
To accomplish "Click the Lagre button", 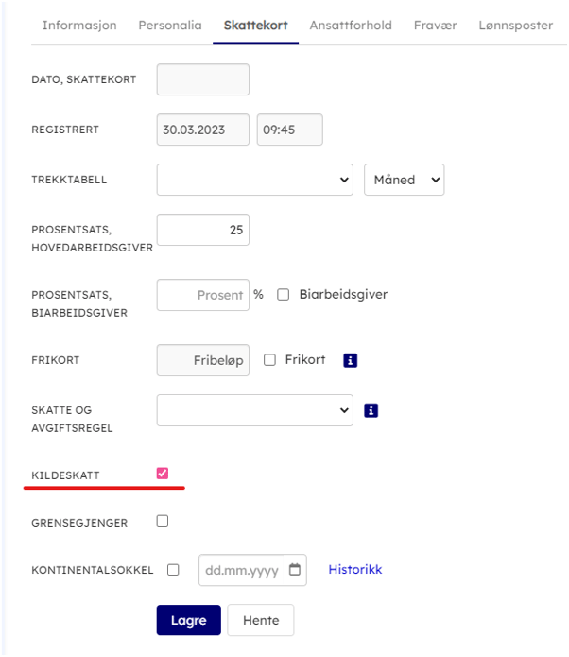I will (188, 620).
